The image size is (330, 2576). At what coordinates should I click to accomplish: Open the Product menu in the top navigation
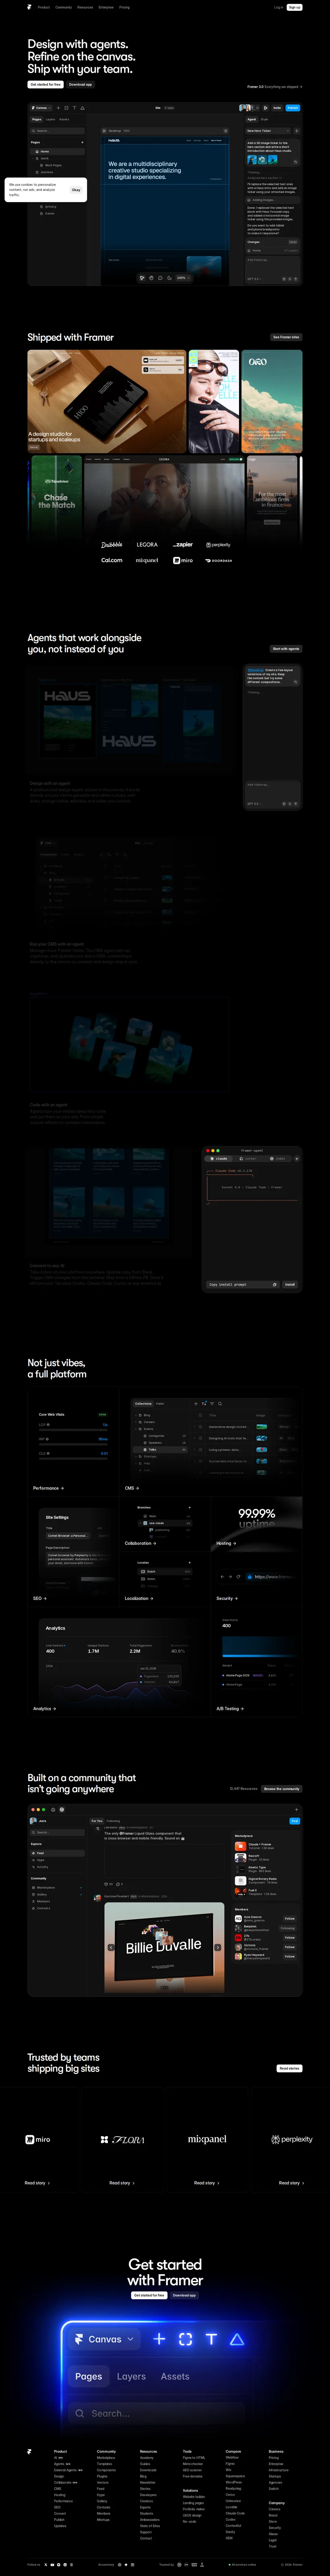coord(44,7)
